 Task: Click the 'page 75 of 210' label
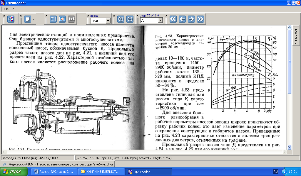click(x=149, y=16)
